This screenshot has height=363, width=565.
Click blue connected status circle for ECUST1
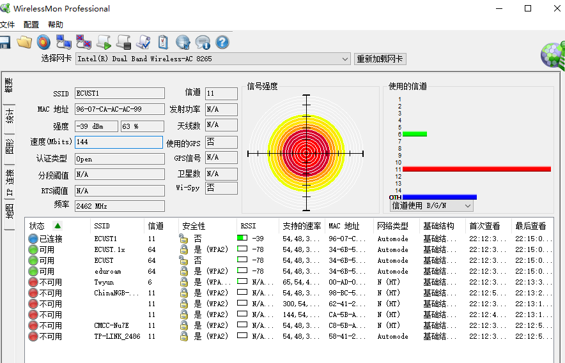[33, 239]
